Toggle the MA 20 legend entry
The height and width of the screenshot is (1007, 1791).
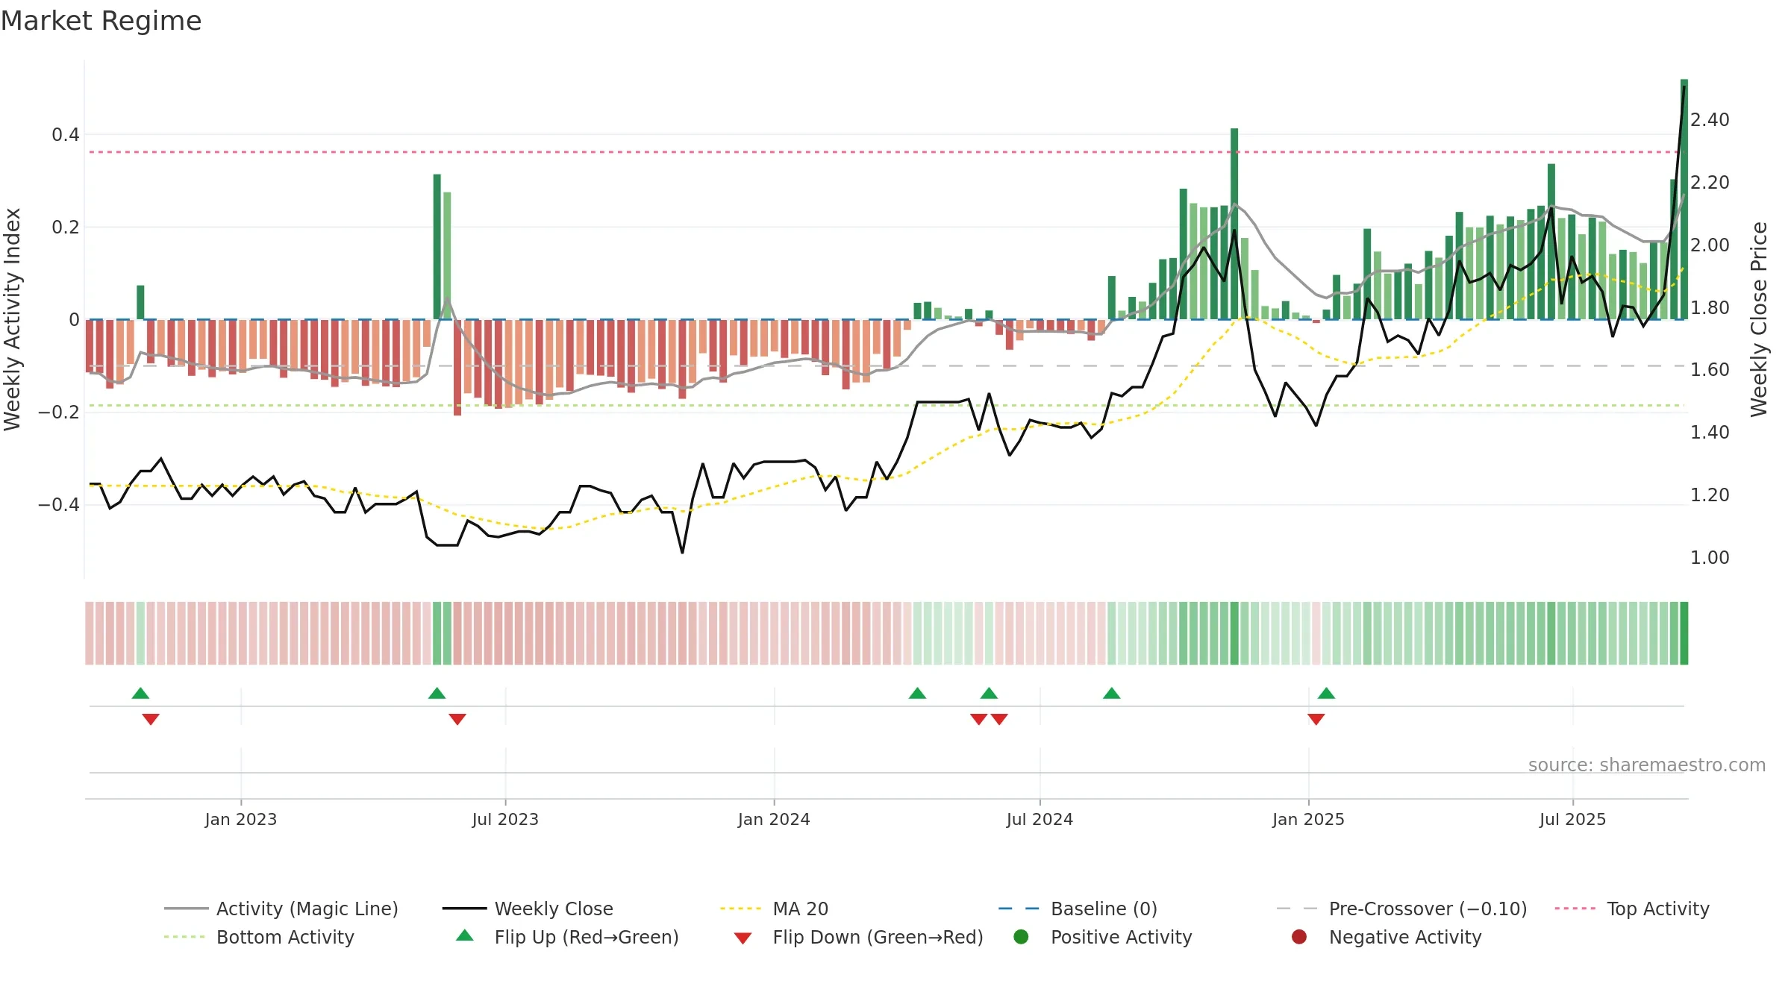coord(774,909)
